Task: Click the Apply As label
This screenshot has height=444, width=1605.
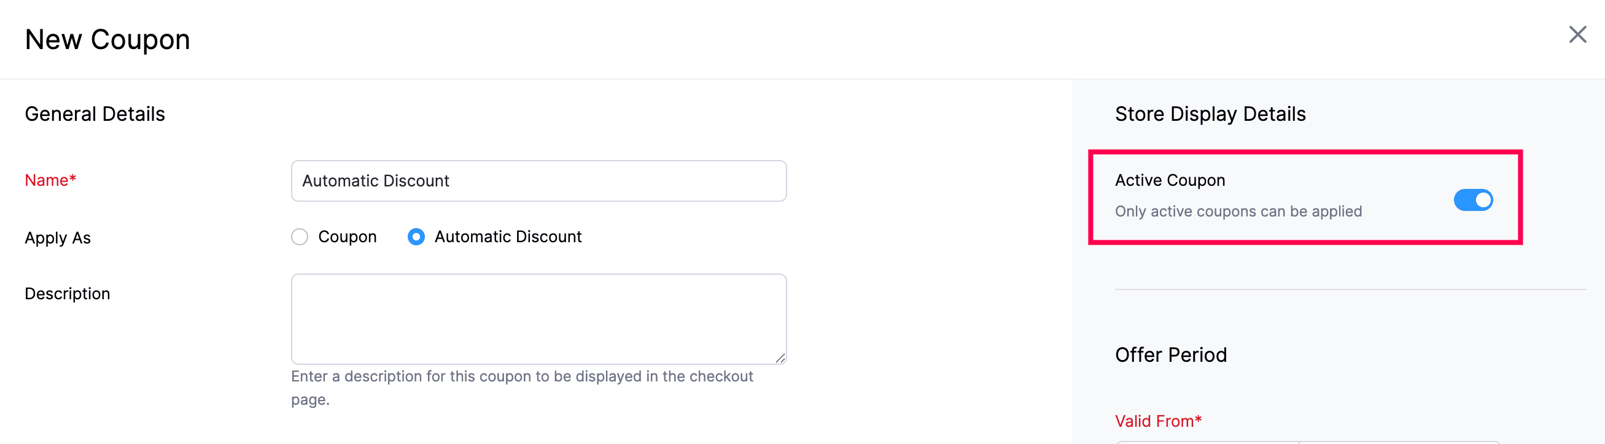Action: tap(58, 238)
